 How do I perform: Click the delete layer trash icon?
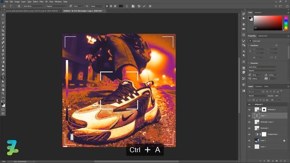(285, 161)
